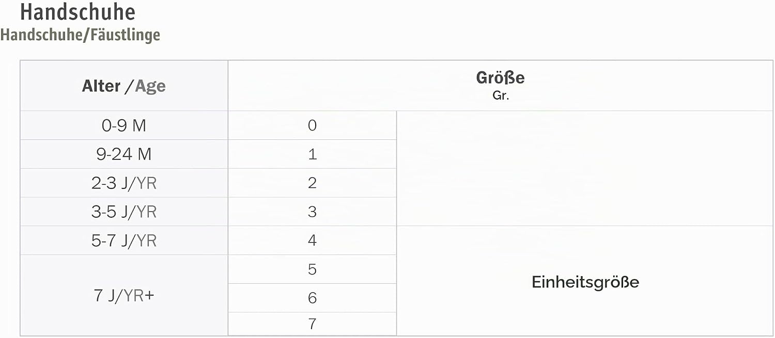Click size 7 in the Größe column

pos(312,324)
